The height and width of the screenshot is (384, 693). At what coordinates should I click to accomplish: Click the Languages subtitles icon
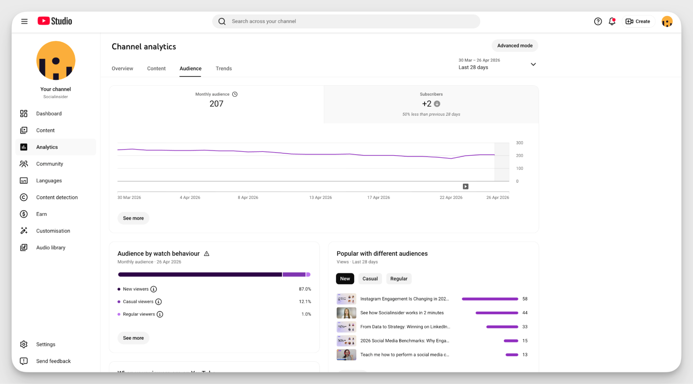tap(24, 181)
